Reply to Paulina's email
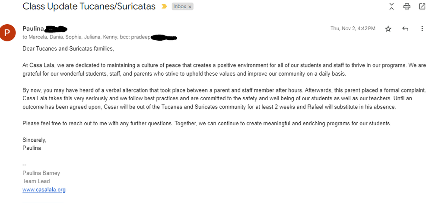Image resolution: width=432 pixels, height=203 pixels. point(405,29)
